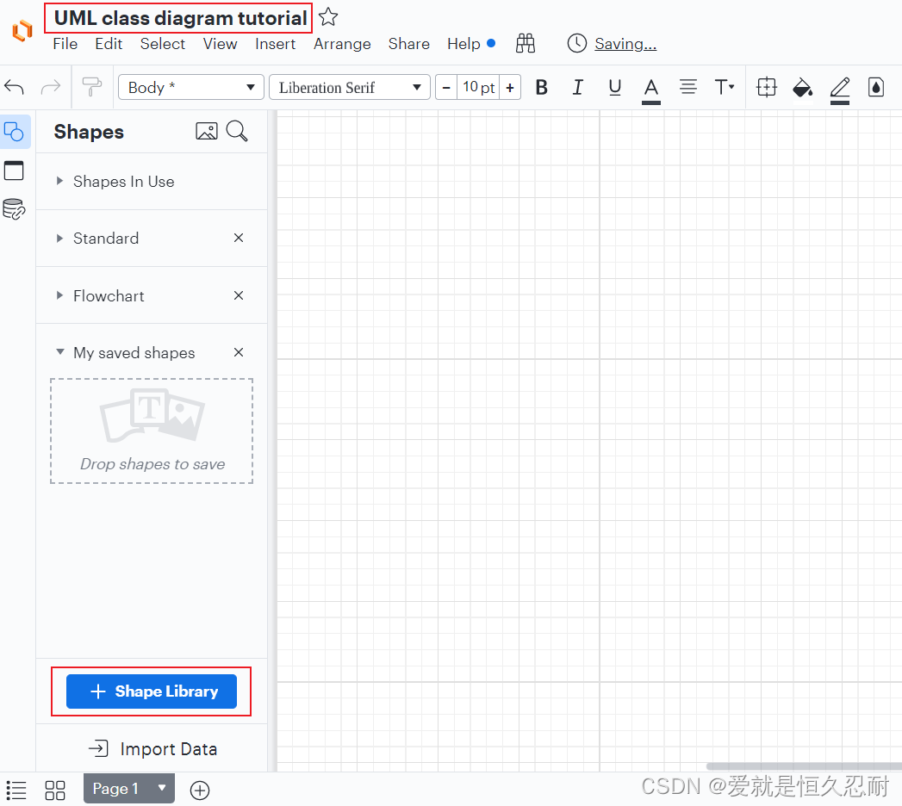
Task: Open the text color picker
Action: click(x=650, y=90)
